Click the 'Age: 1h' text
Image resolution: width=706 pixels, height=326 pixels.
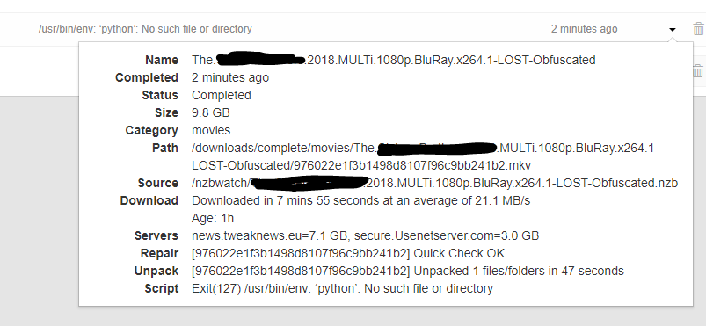213,218
